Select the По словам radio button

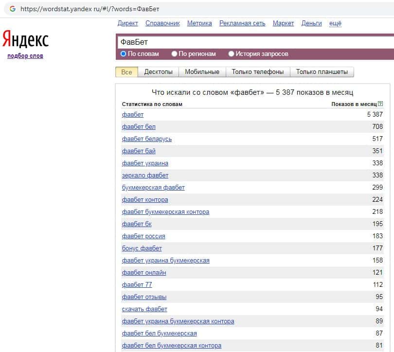pos(124,54)
